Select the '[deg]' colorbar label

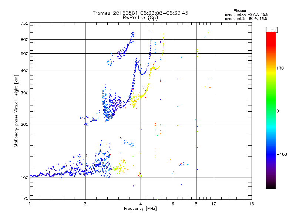tap(272, 30)
